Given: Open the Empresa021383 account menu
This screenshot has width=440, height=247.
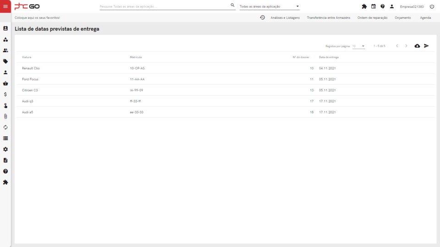Looking at the screenshot, I should [412, 6].
